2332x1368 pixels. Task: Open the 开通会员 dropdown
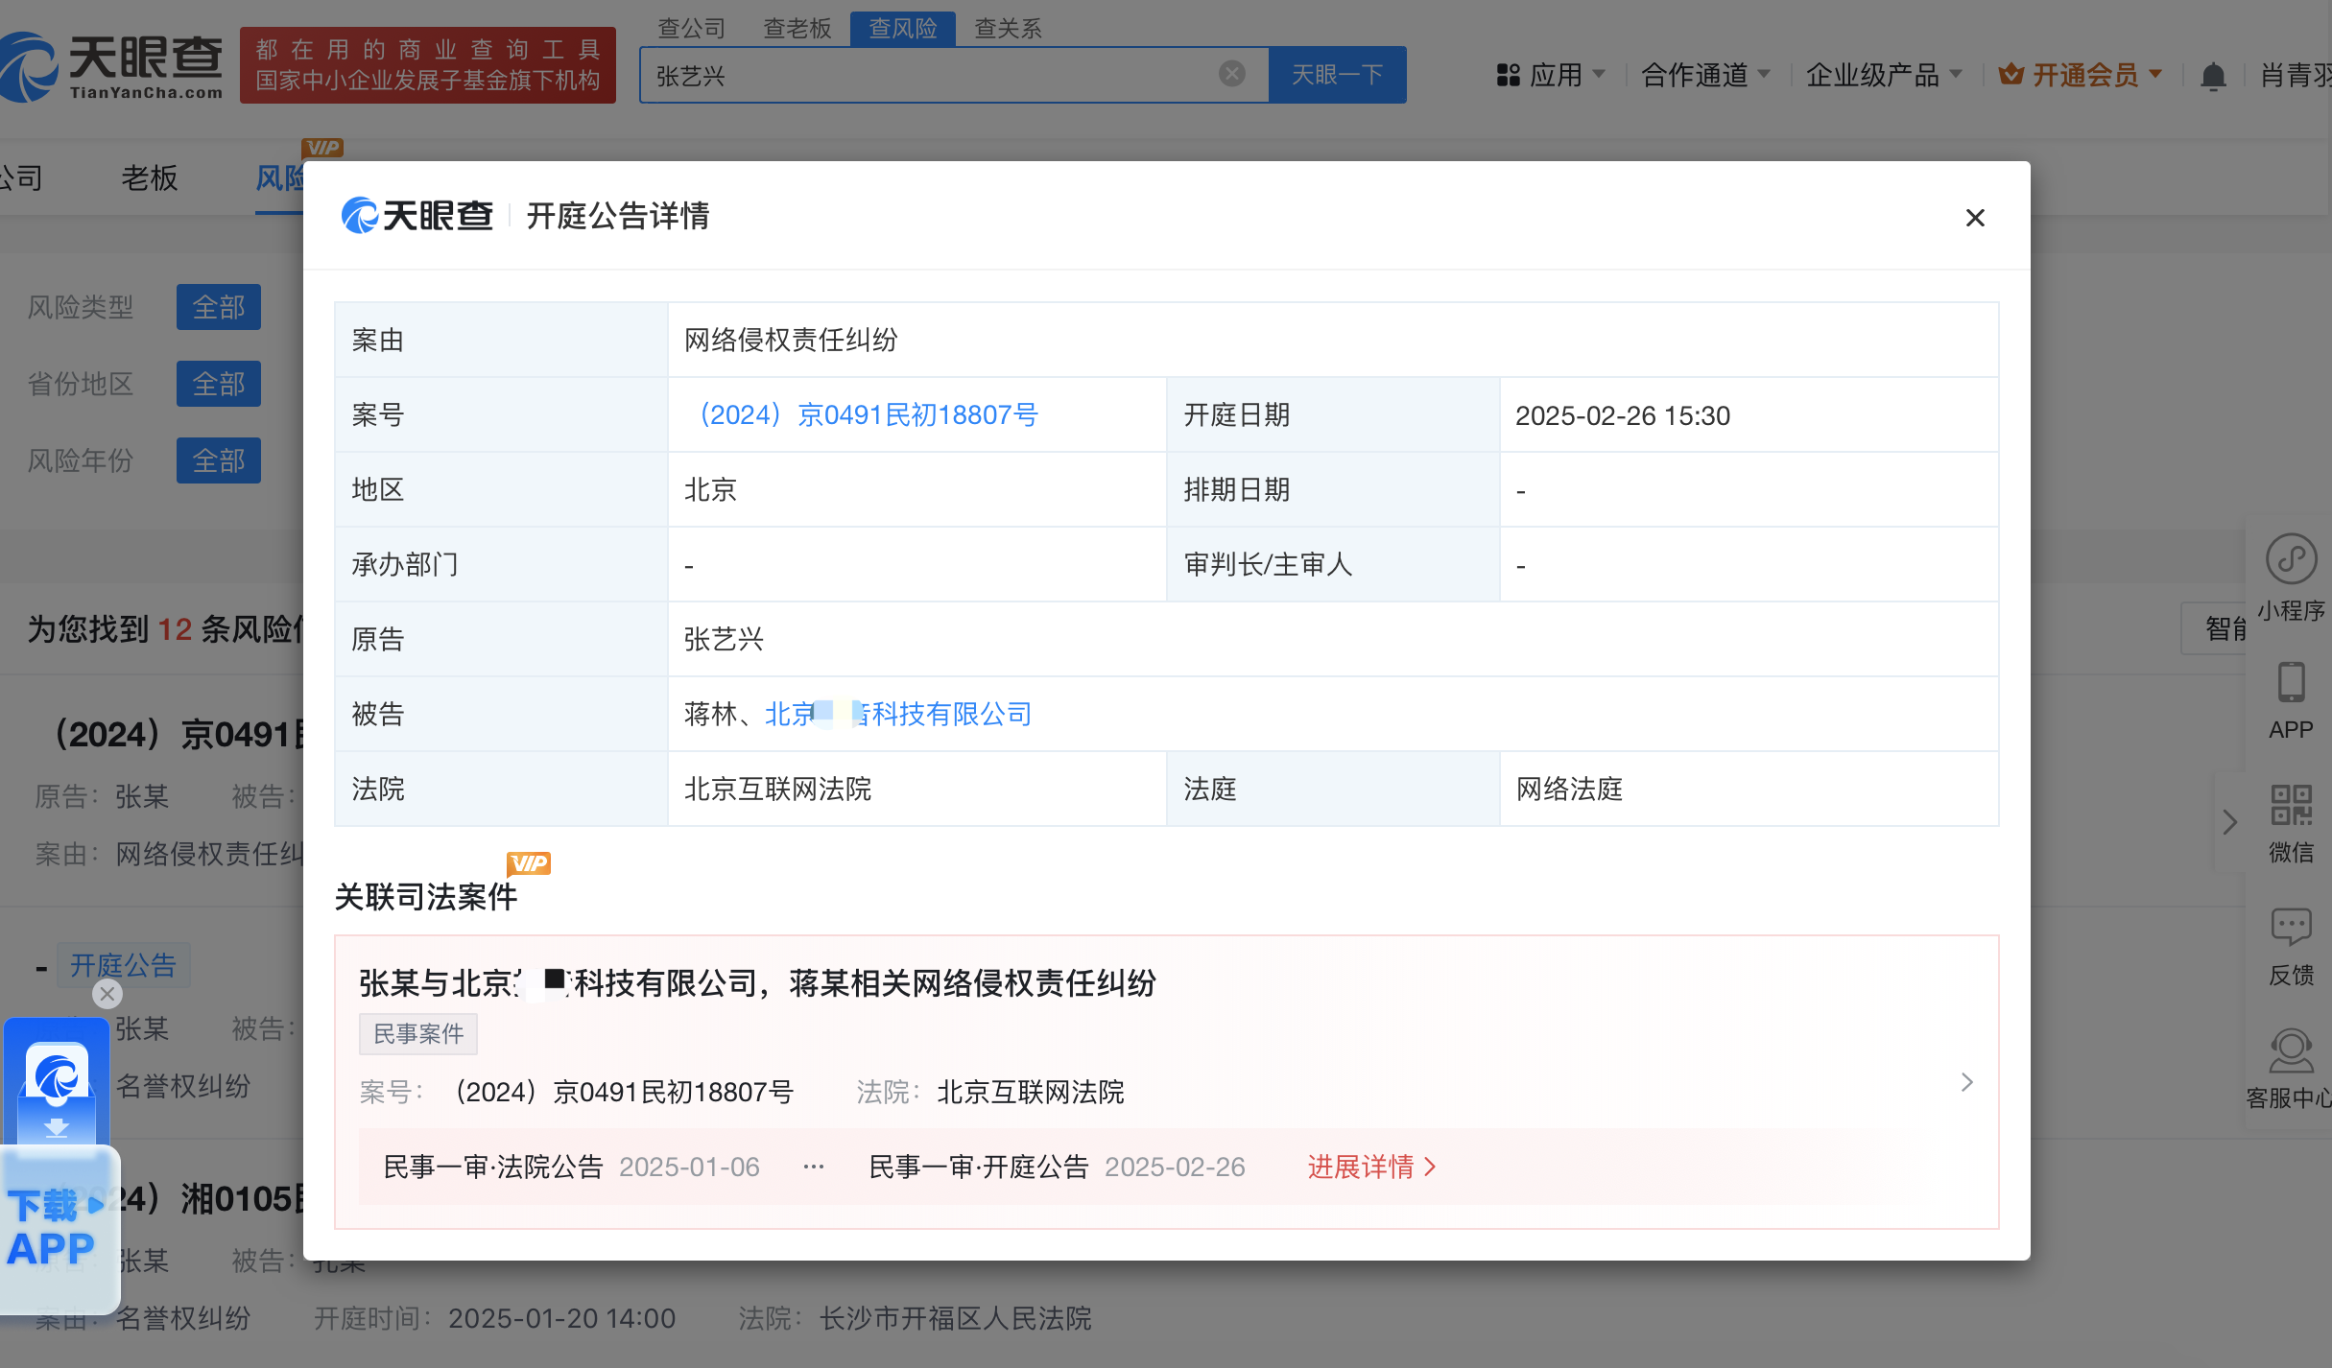[x=2080, y=75]
